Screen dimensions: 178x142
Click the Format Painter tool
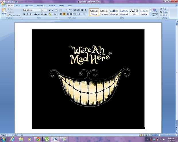coord(14,15)
